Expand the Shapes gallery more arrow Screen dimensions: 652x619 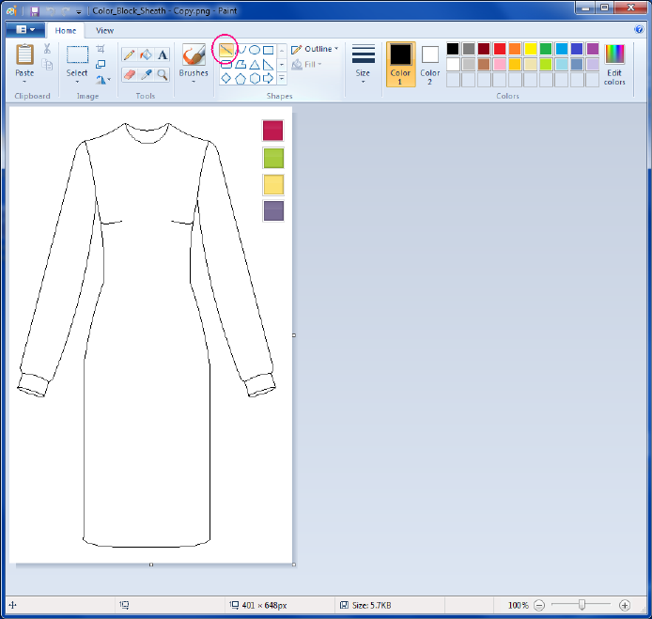click(x=282, y=78)
